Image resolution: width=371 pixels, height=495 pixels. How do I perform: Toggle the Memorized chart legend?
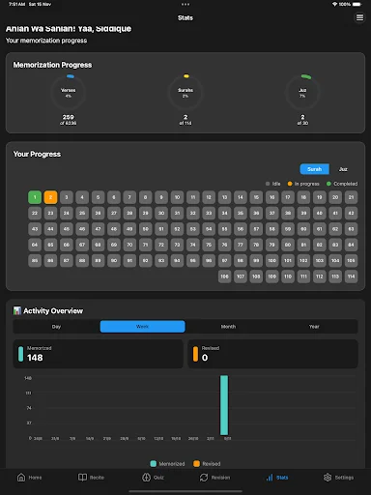click(167, 464)
